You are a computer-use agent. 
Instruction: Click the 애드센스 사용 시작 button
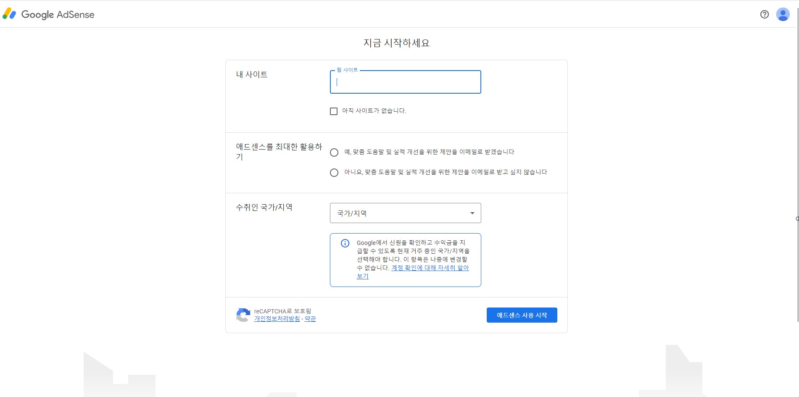(x=522, y=315)
